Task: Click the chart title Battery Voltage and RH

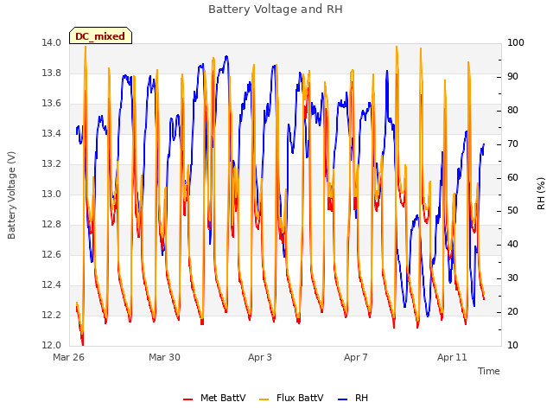Action: tap(276, 10)
